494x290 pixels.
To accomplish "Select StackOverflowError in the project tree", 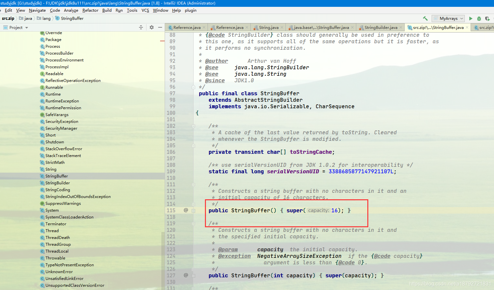I will 64,149.
